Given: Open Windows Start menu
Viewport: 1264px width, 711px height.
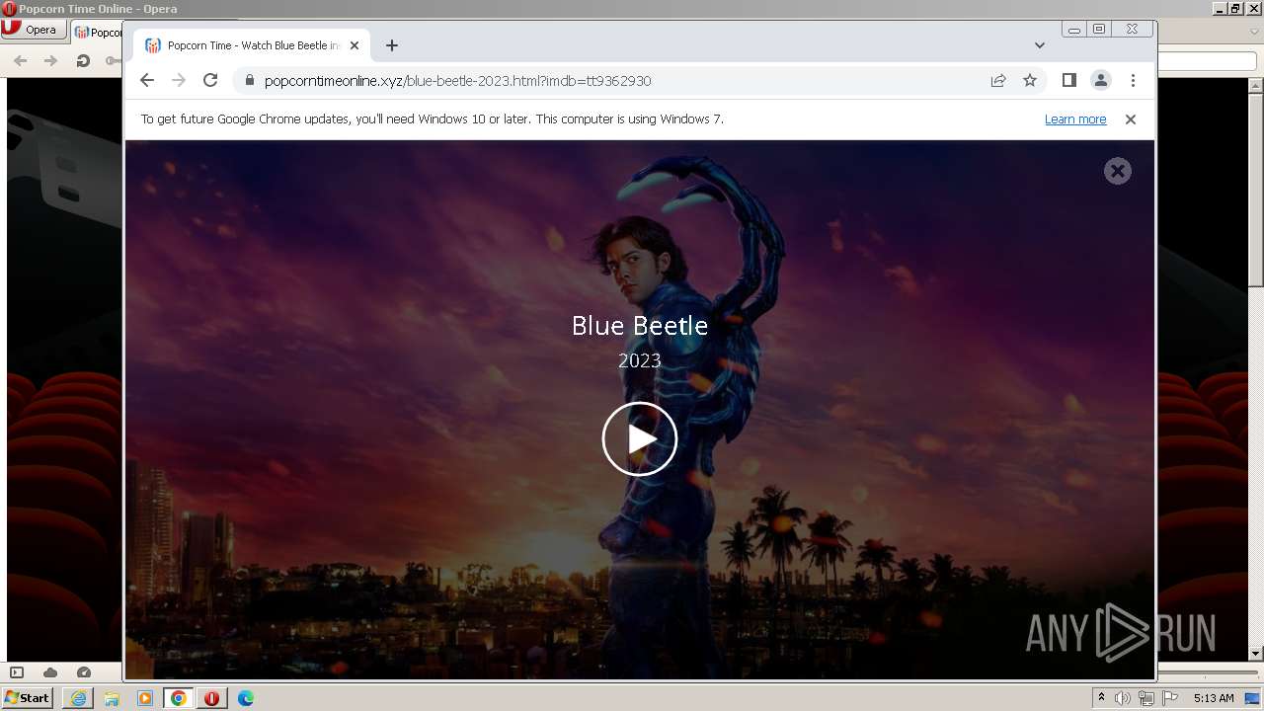Looking at the screenshot, I should click(x=27, y=698).
